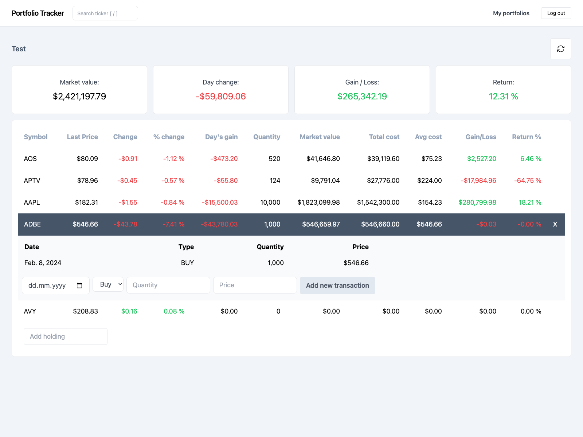
Task: Click the Add new transaction button
Action: 337,286
